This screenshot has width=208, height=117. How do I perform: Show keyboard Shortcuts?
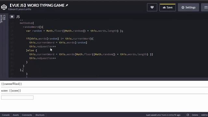click(40, 115)
